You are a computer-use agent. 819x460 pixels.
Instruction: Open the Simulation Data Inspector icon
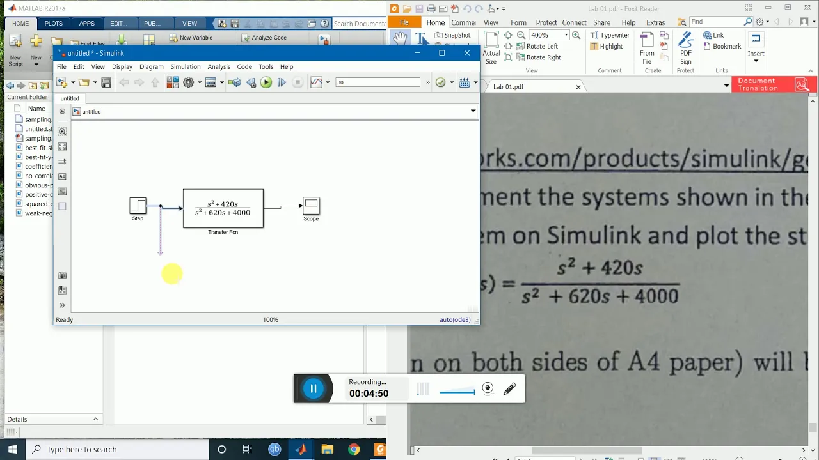click(x=316, y=82)
